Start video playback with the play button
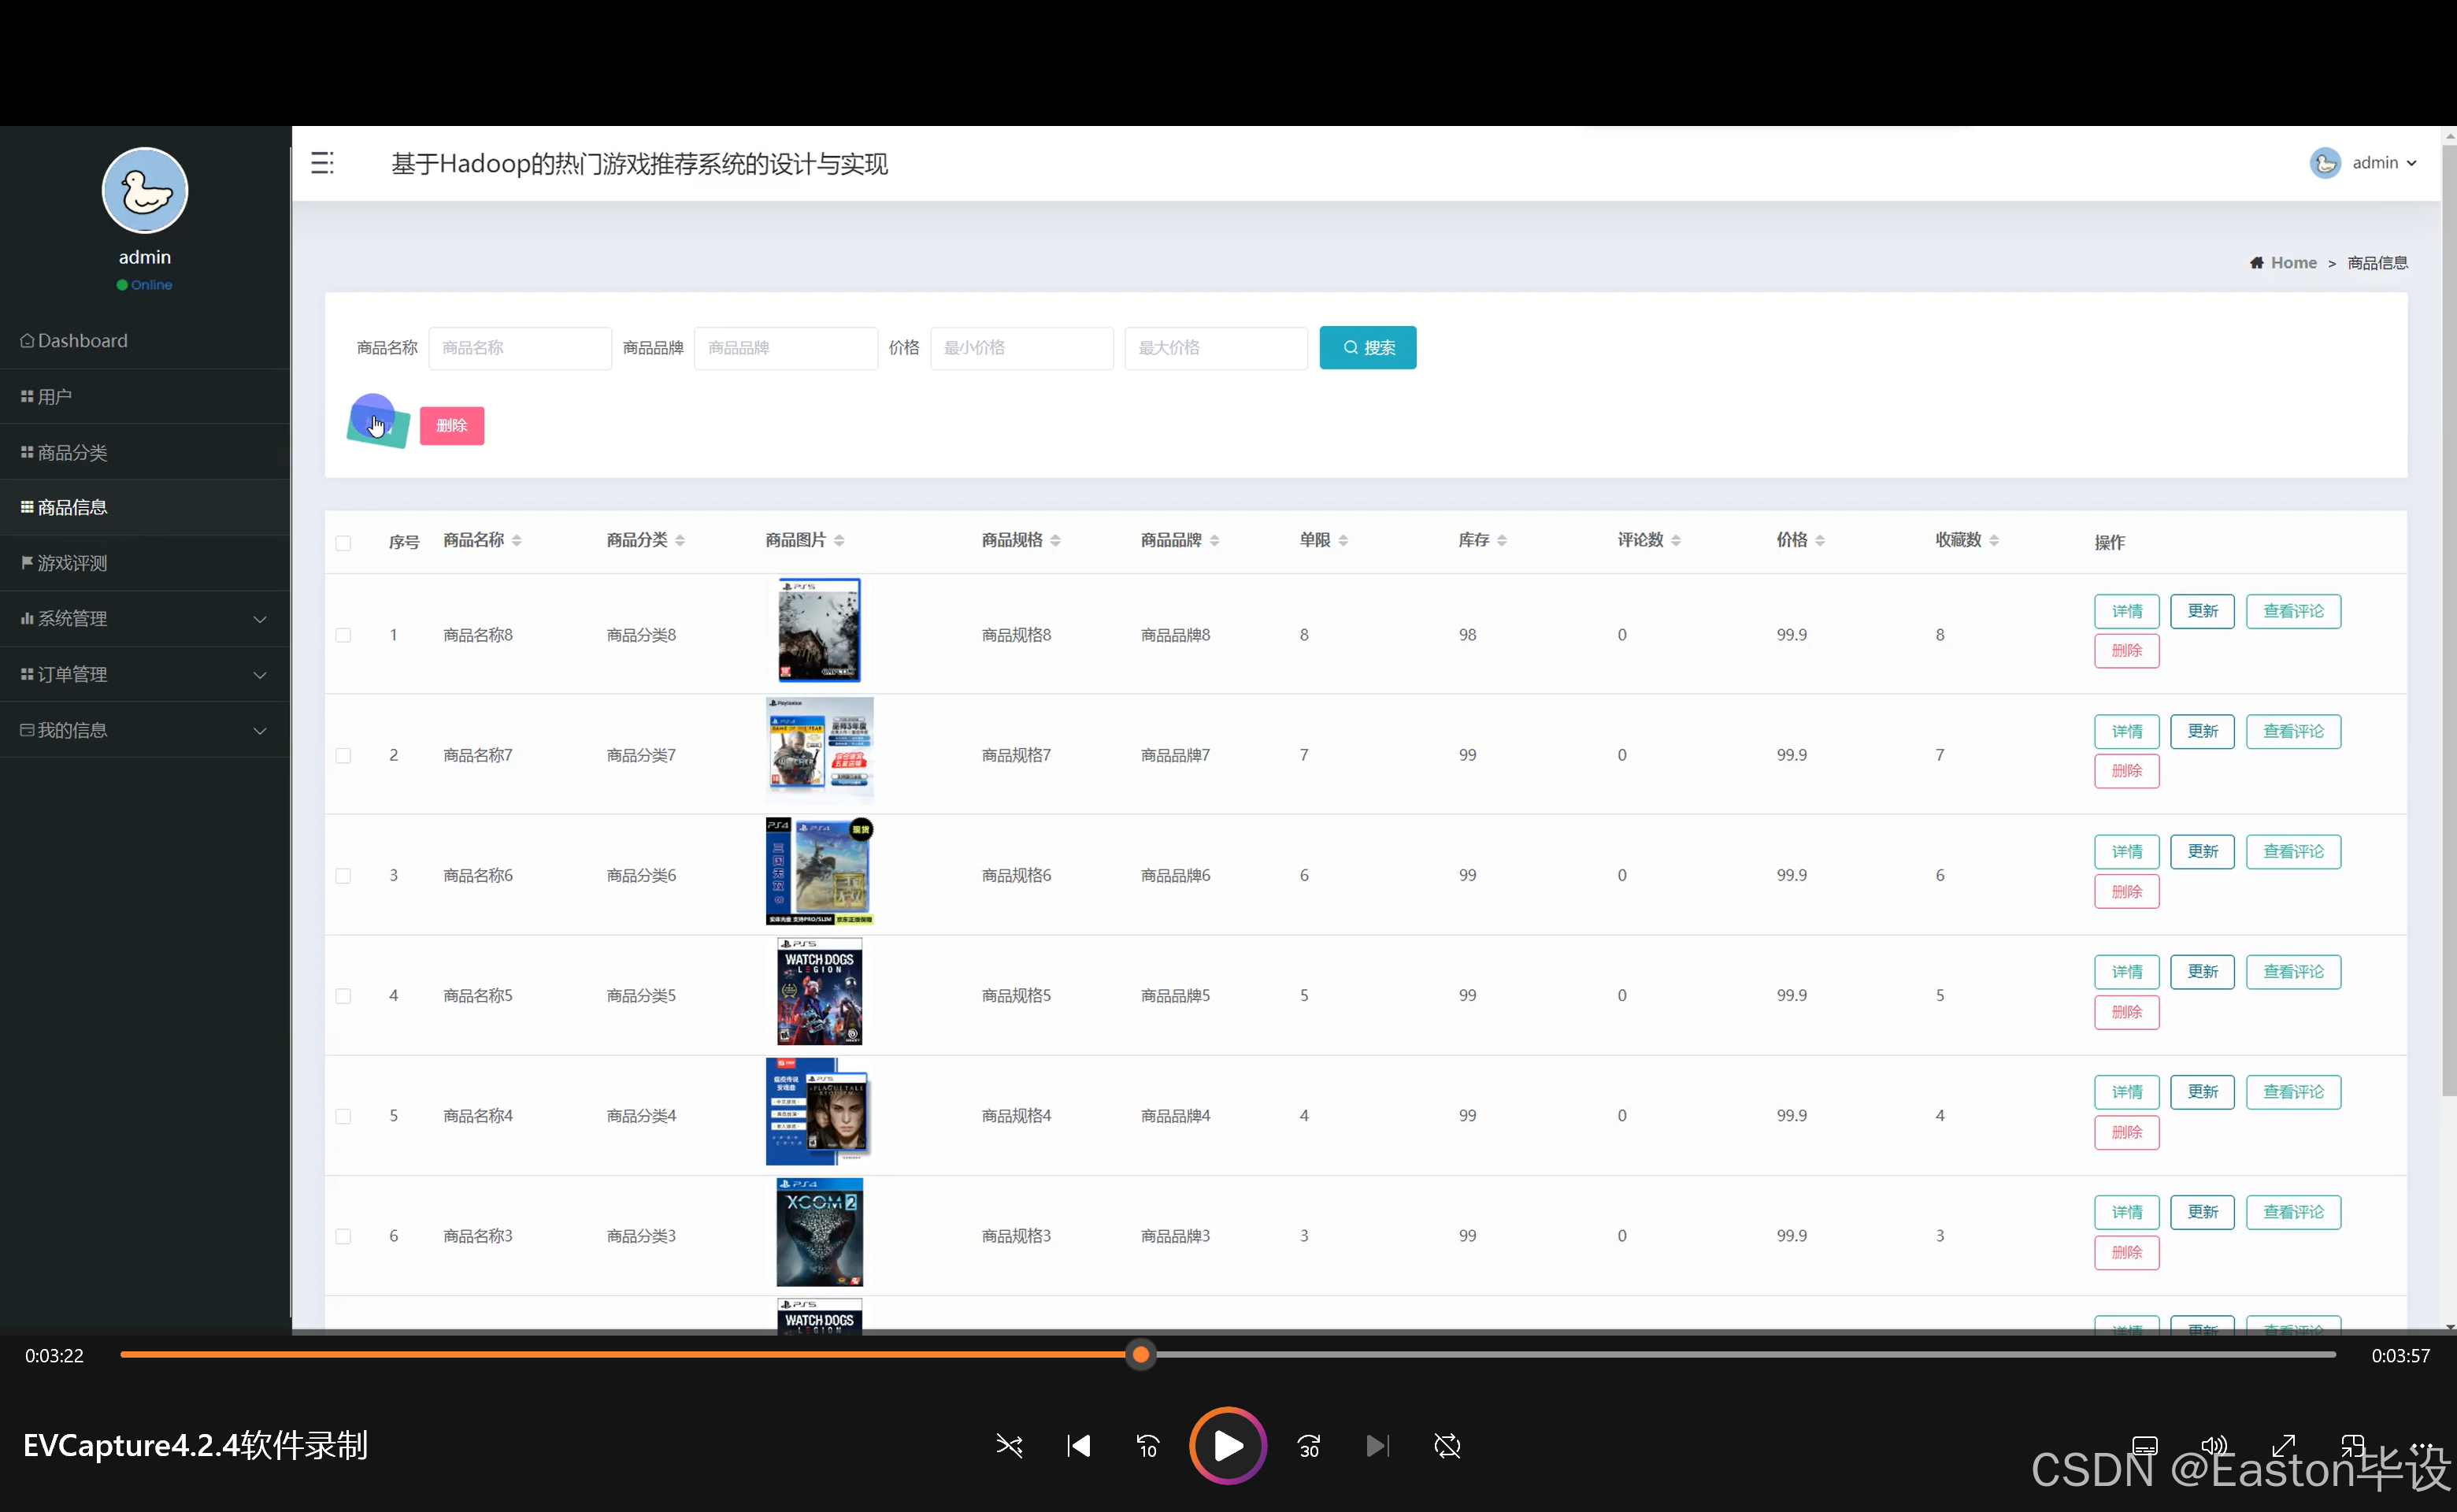Image resolution: width=2457 pixels, height=1512 pixels. click(x=1227, y=1445)
